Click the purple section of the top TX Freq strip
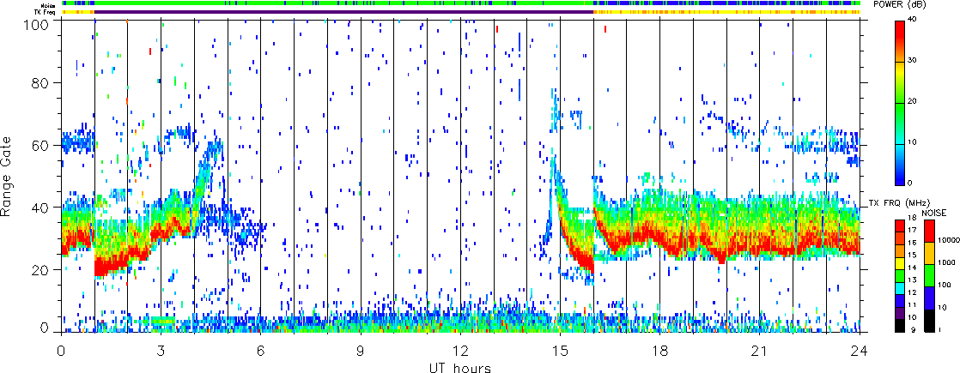 [343, 12]
